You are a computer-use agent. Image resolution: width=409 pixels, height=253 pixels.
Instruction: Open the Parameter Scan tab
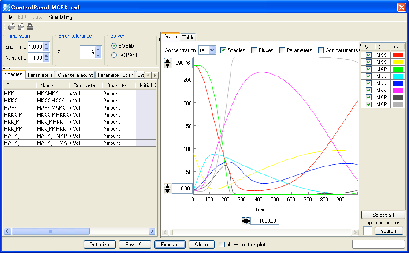115,75
